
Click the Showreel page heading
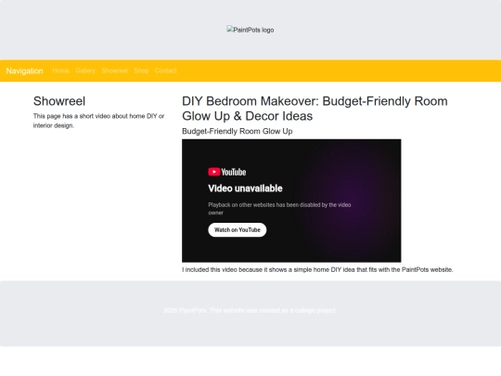[59, 101]
